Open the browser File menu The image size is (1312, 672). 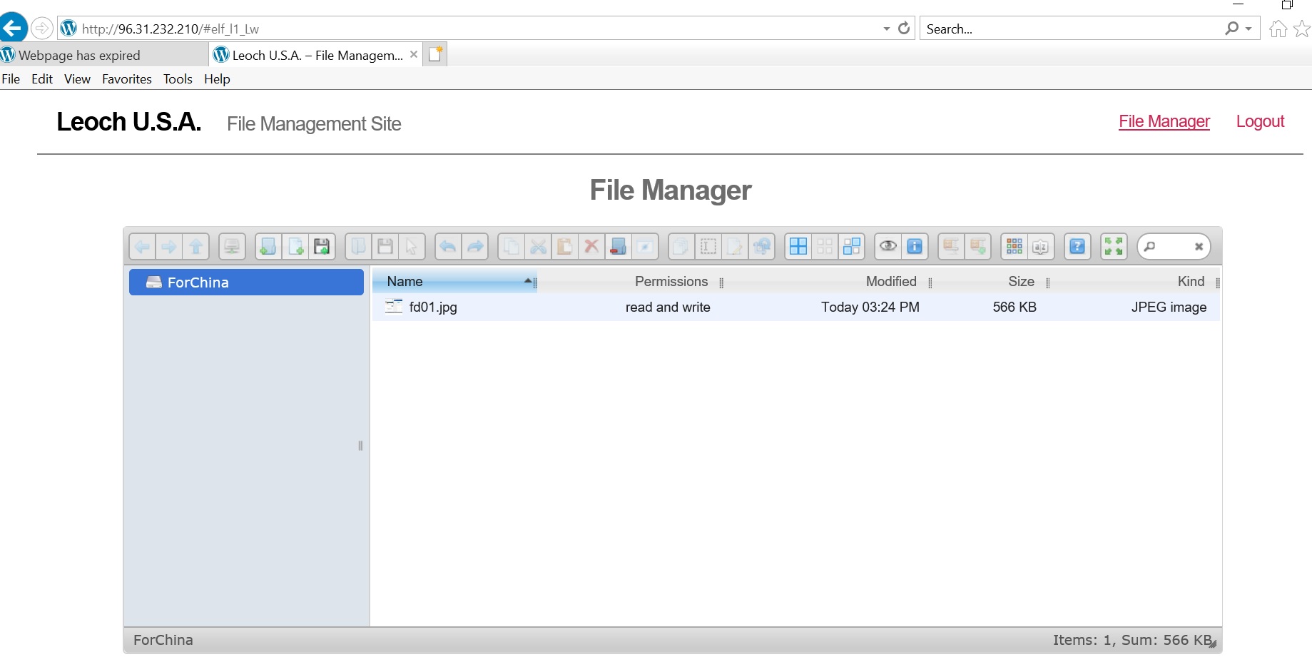pyautogui.click(x=11, y=79)
